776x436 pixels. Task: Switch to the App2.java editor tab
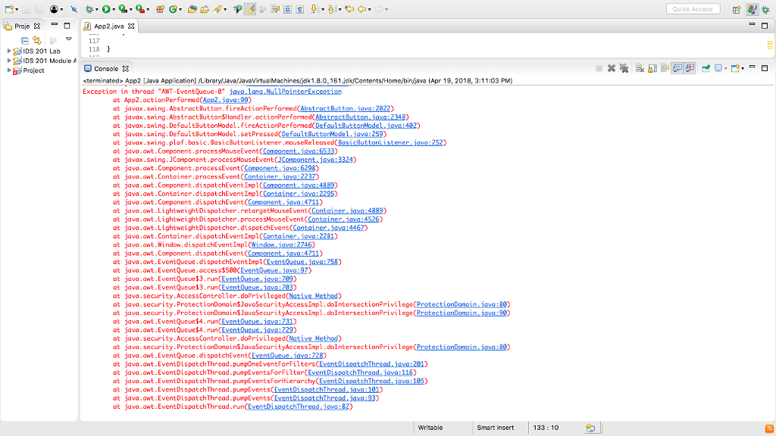click(111, 23)
